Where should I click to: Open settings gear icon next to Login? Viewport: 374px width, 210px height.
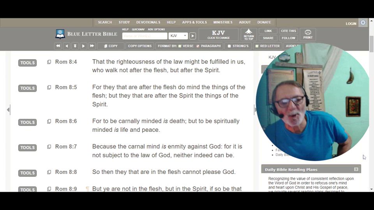pyautogui.click(x=363, y=23)
